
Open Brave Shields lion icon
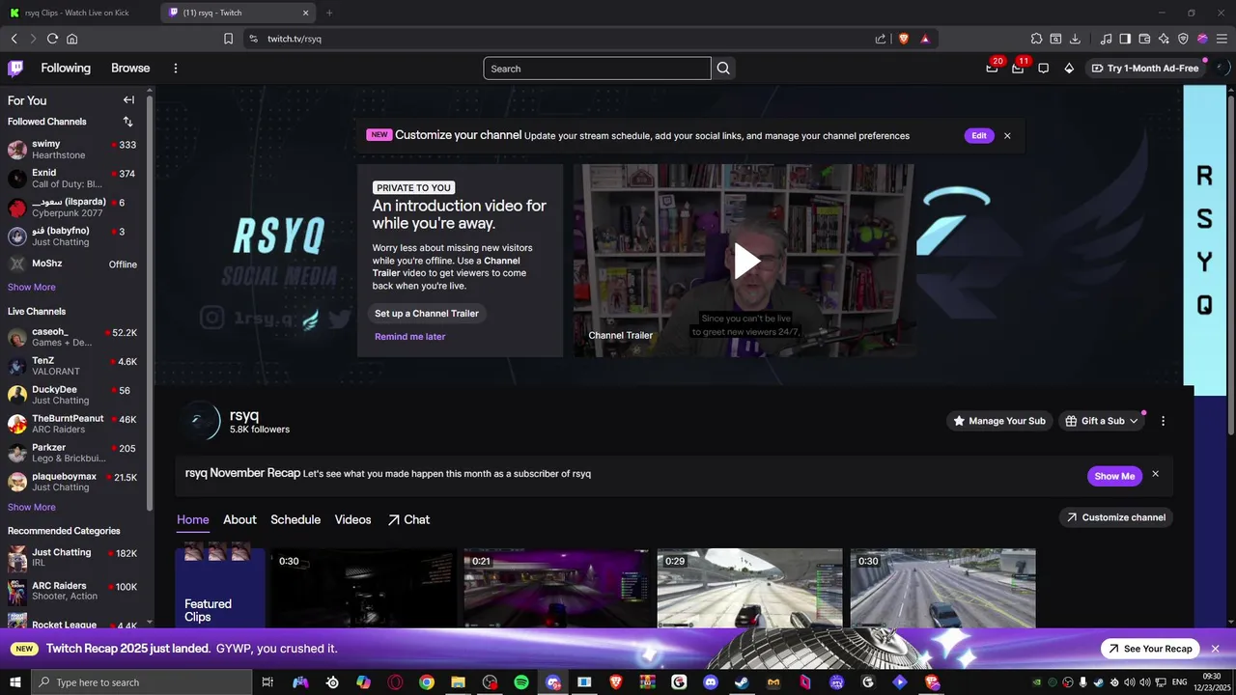point(904,39)
